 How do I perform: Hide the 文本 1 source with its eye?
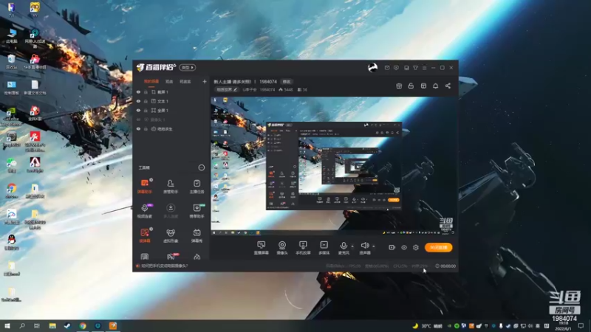click(138, 101)
